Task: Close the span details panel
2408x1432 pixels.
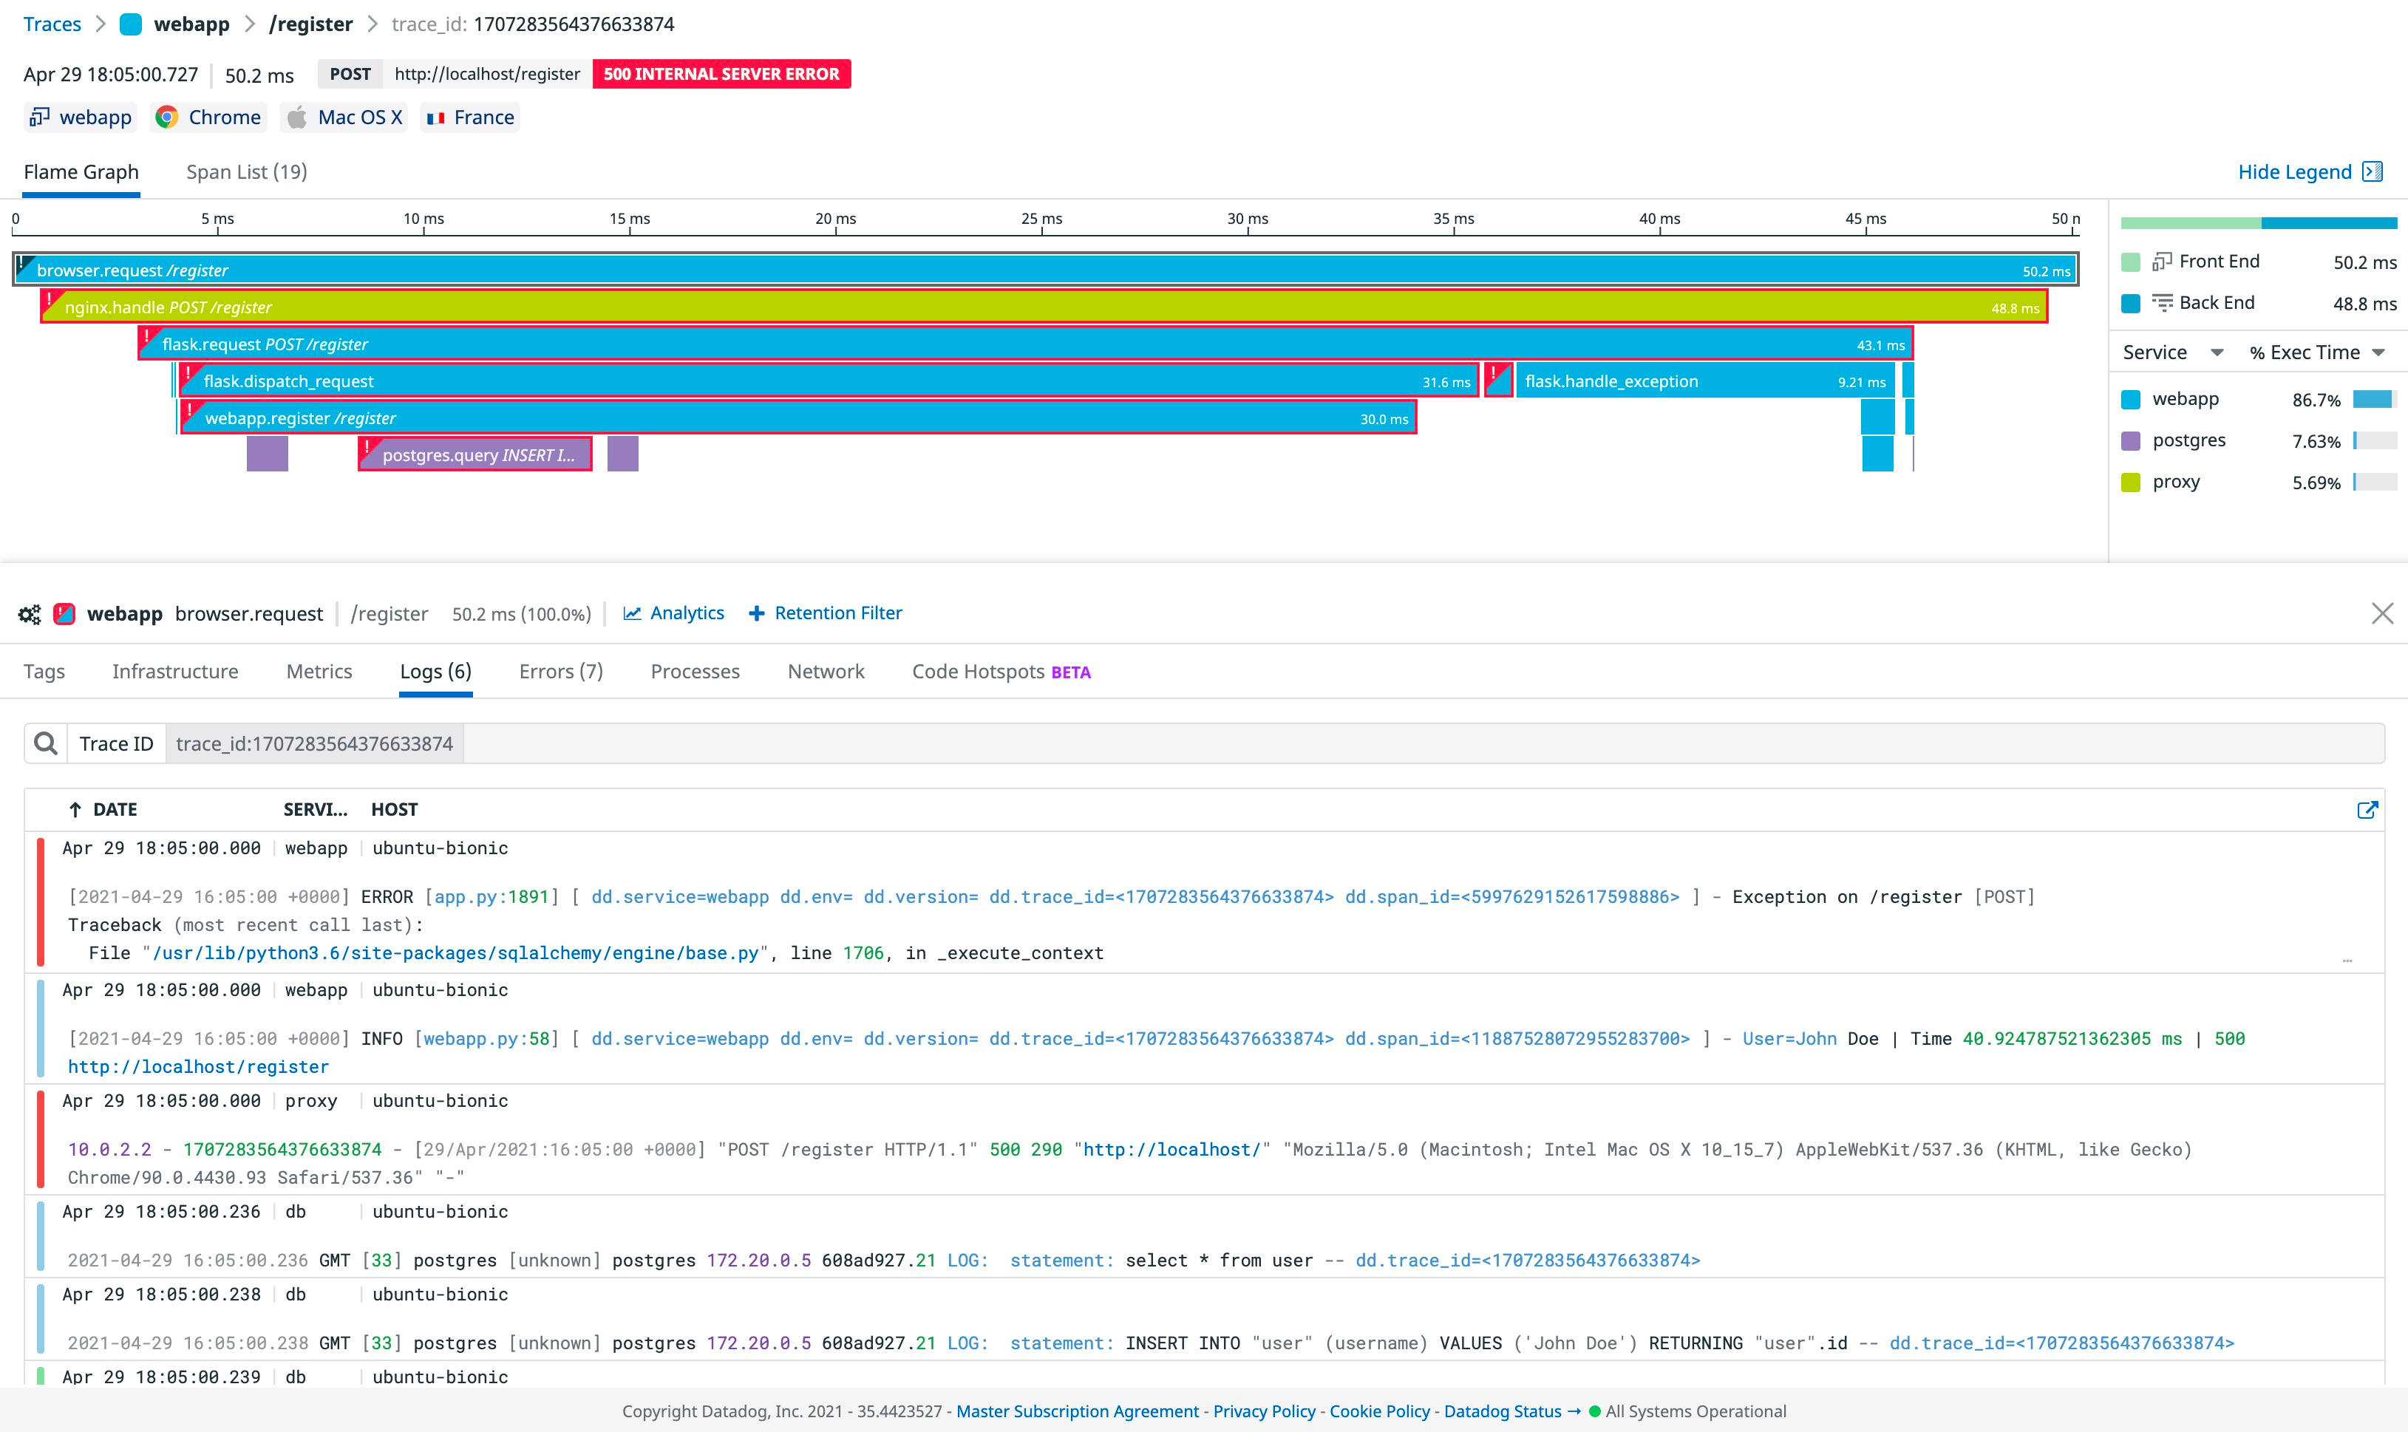Action: pos(2382,614)
